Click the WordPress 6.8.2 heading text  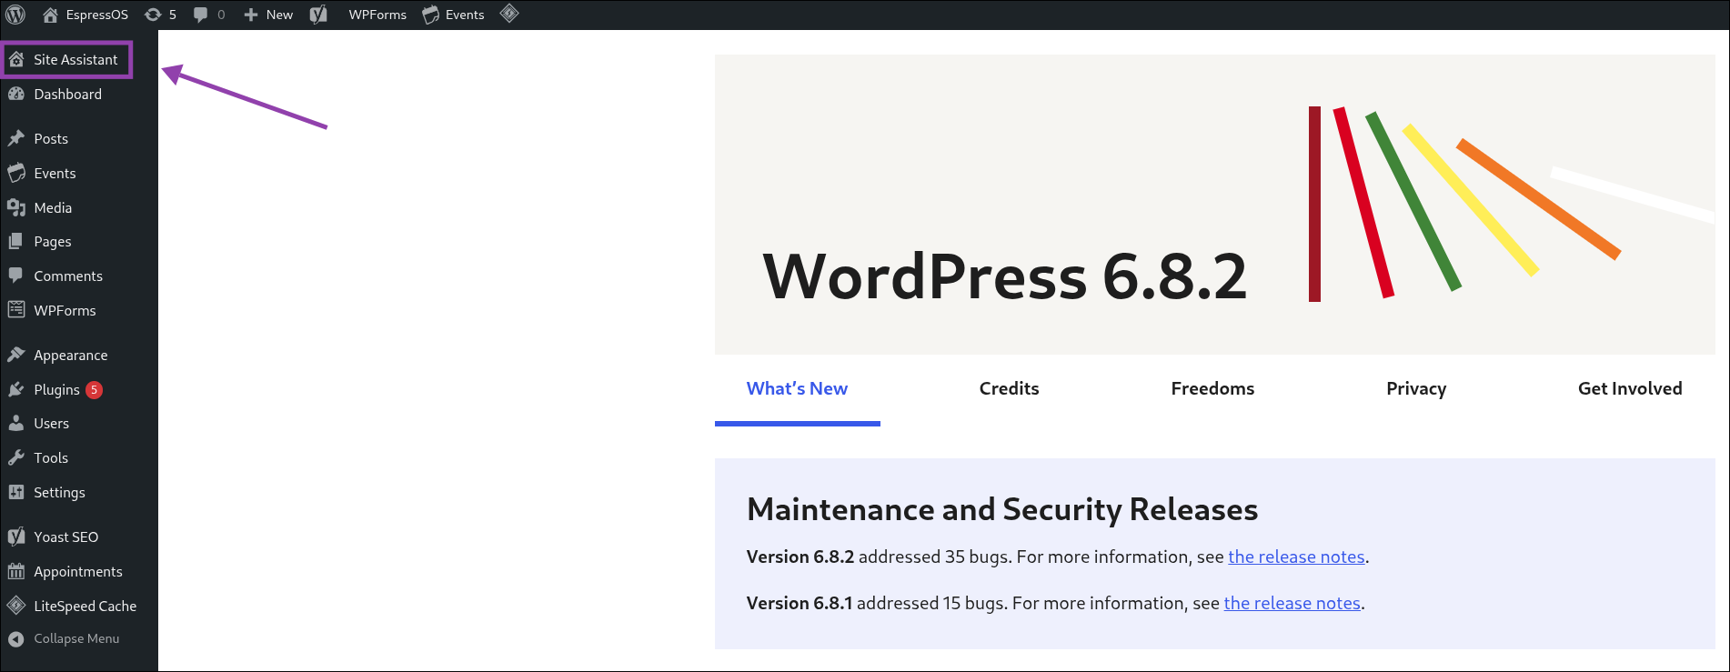pyautogui.click(x=1005, y=276)
